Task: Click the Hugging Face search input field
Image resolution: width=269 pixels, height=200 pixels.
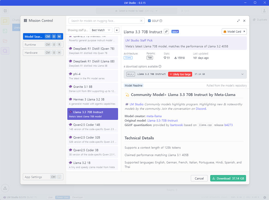Action: [x=105, y=21]
